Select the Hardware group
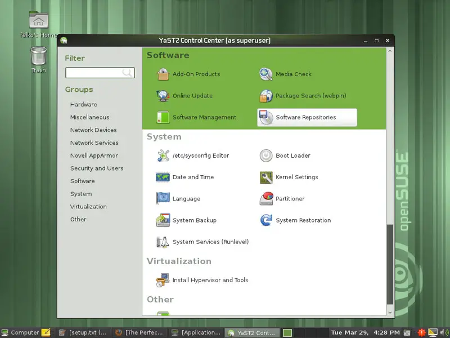This screenshot has width=450, height=338. click(83, 104)
